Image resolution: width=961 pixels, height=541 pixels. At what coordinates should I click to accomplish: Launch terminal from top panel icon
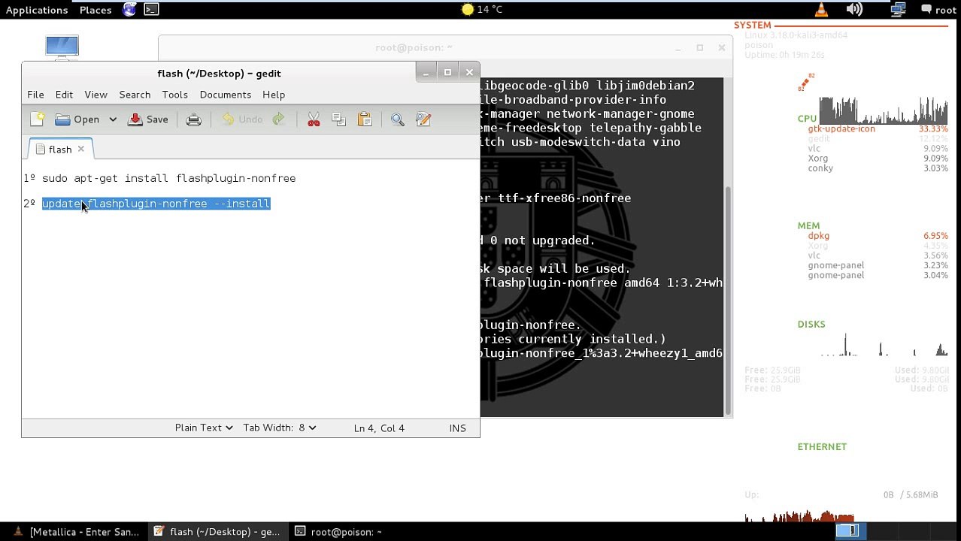coord(151,10)
